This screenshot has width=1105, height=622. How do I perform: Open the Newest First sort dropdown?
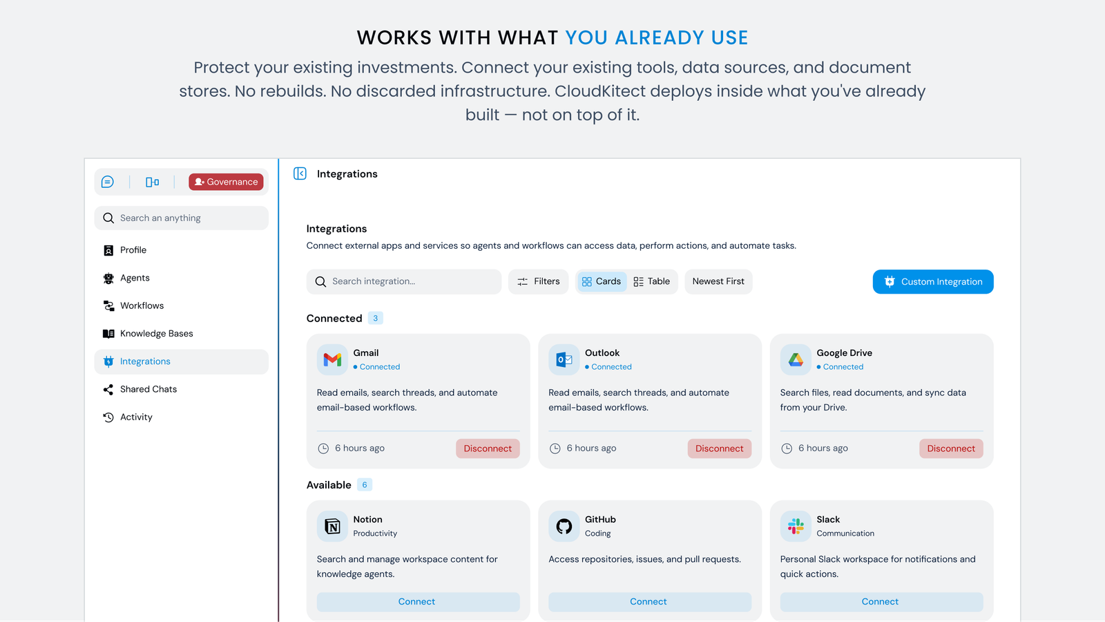(x=718, y=281)
